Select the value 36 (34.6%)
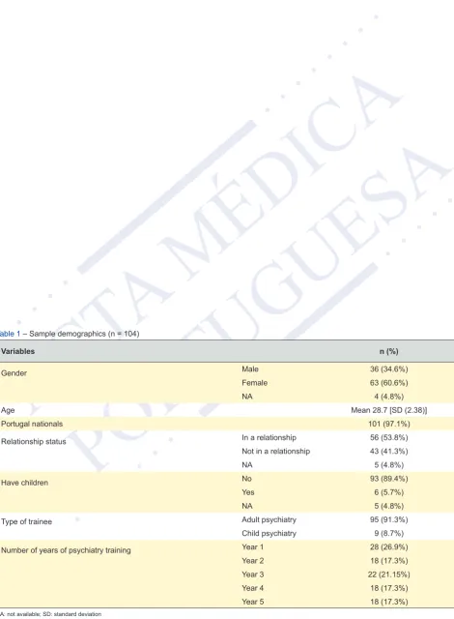Screen dimensions: 454x619 [388, 369]
